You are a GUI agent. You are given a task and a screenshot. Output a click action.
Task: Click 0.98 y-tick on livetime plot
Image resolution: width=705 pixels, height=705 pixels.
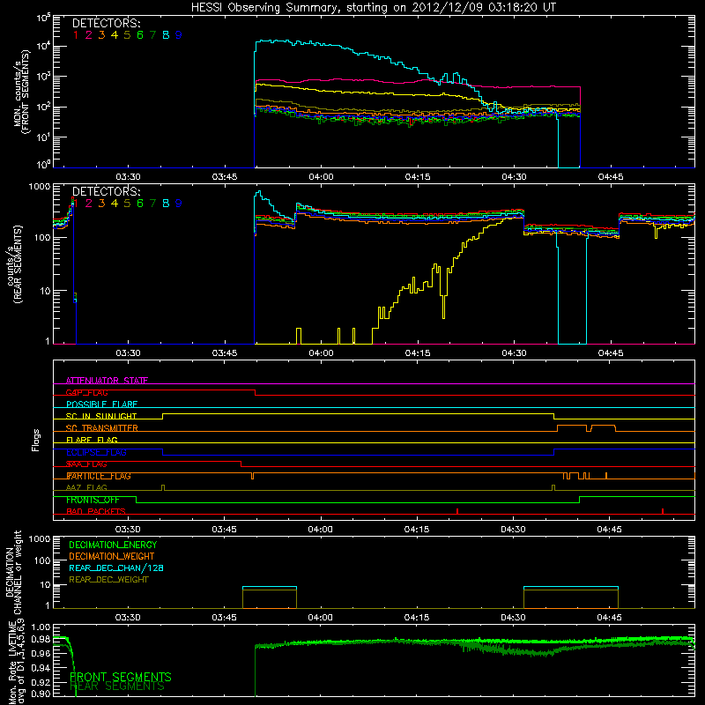pyautogui.click(x=41, y=640)
